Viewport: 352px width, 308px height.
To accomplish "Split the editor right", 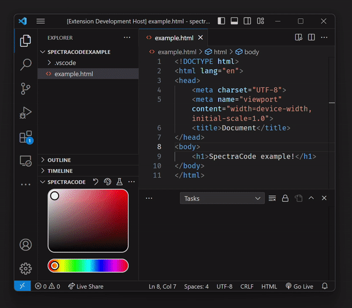I will point(312,38).
